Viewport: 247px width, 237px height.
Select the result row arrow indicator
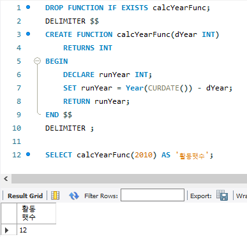(7, 230)
